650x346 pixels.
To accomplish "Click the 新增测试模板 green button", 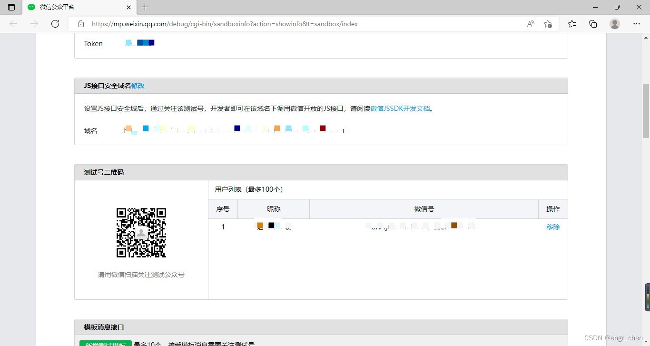I will [106, 343].
